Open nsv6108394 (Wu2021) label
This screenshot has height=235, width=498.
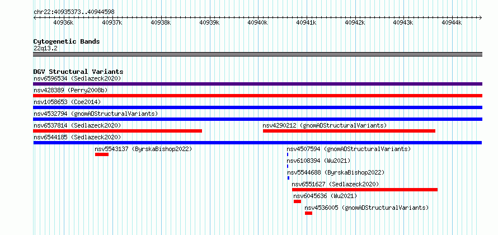[x=318, y=161]
